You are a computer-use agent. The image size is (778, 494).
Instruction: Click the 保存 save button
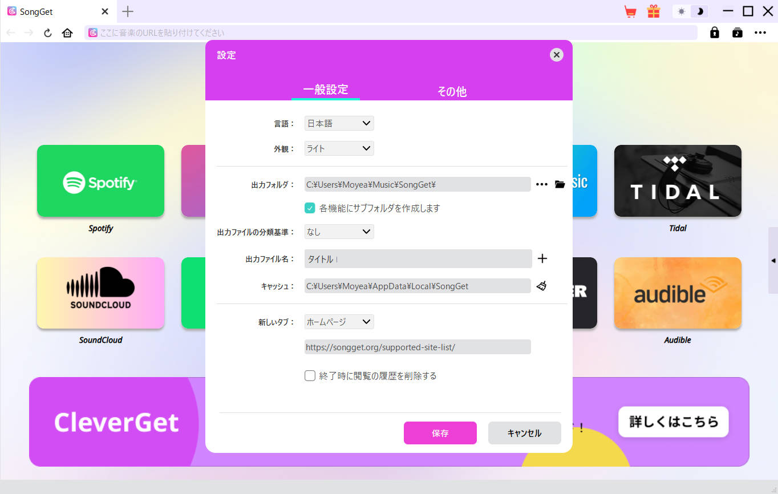tap(440, 433)
